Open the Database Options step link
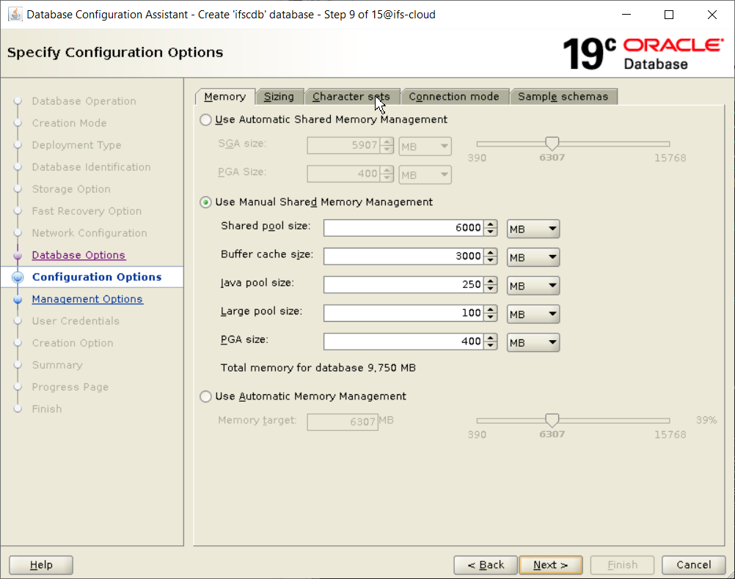Viewport: 735px width, 579px height. pos(78,255)
